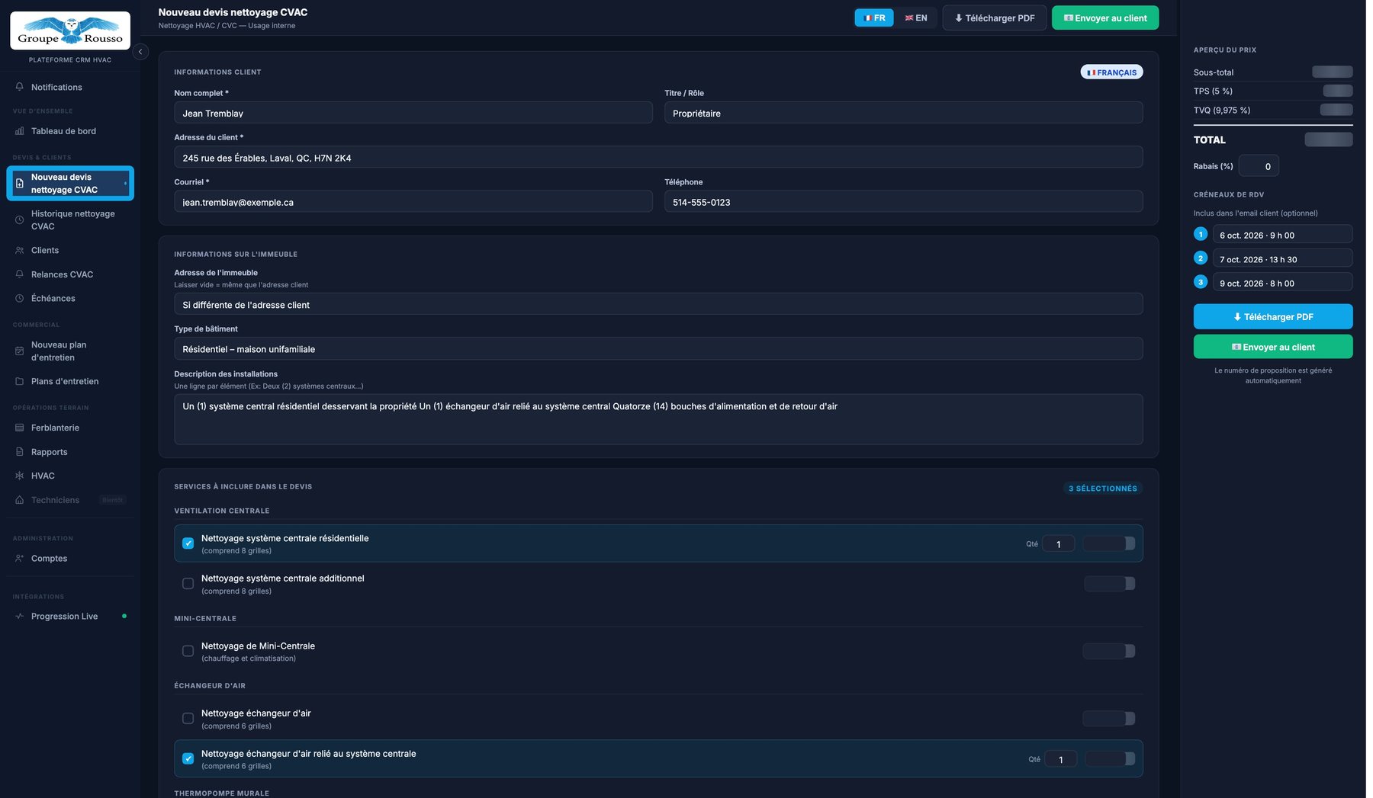The image size is (1373, 798).
Task: Check Nettoyage de Mini-Centrale option
Action: click(x=188, y=651)
